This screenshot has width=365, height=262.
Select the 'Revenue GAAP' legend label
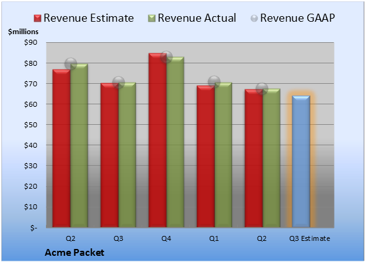pyautogui.click(x=297, y=18)
